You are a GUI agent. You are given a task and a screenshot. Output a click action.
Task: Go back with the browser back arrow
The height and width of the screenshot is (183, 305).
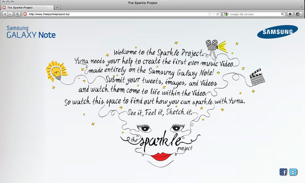[5, 14]
